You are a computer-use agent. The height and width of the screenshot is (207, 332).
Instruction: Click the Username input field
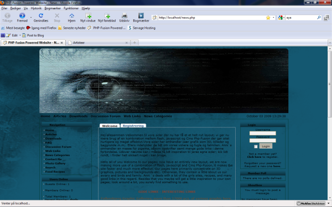(x=262, y=133)
